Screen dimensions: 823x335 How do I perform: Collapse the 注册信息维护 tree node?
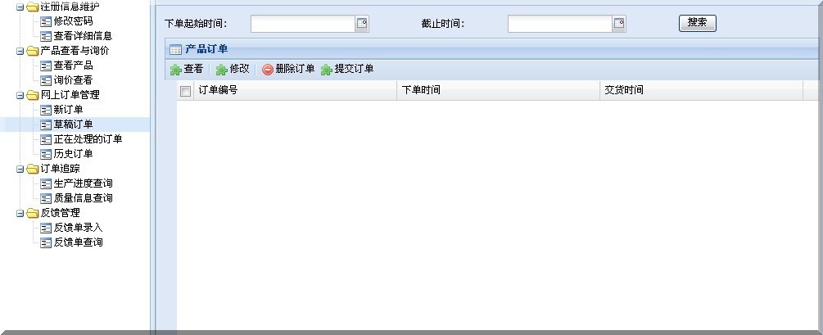[20, 7]
